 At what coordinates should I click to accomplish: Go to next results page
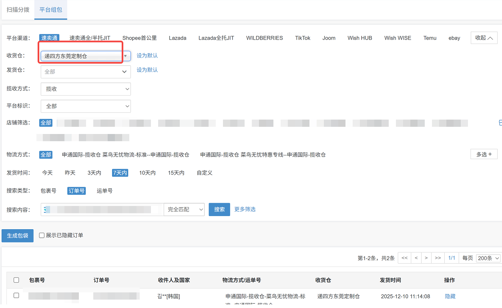coord(426,258)
